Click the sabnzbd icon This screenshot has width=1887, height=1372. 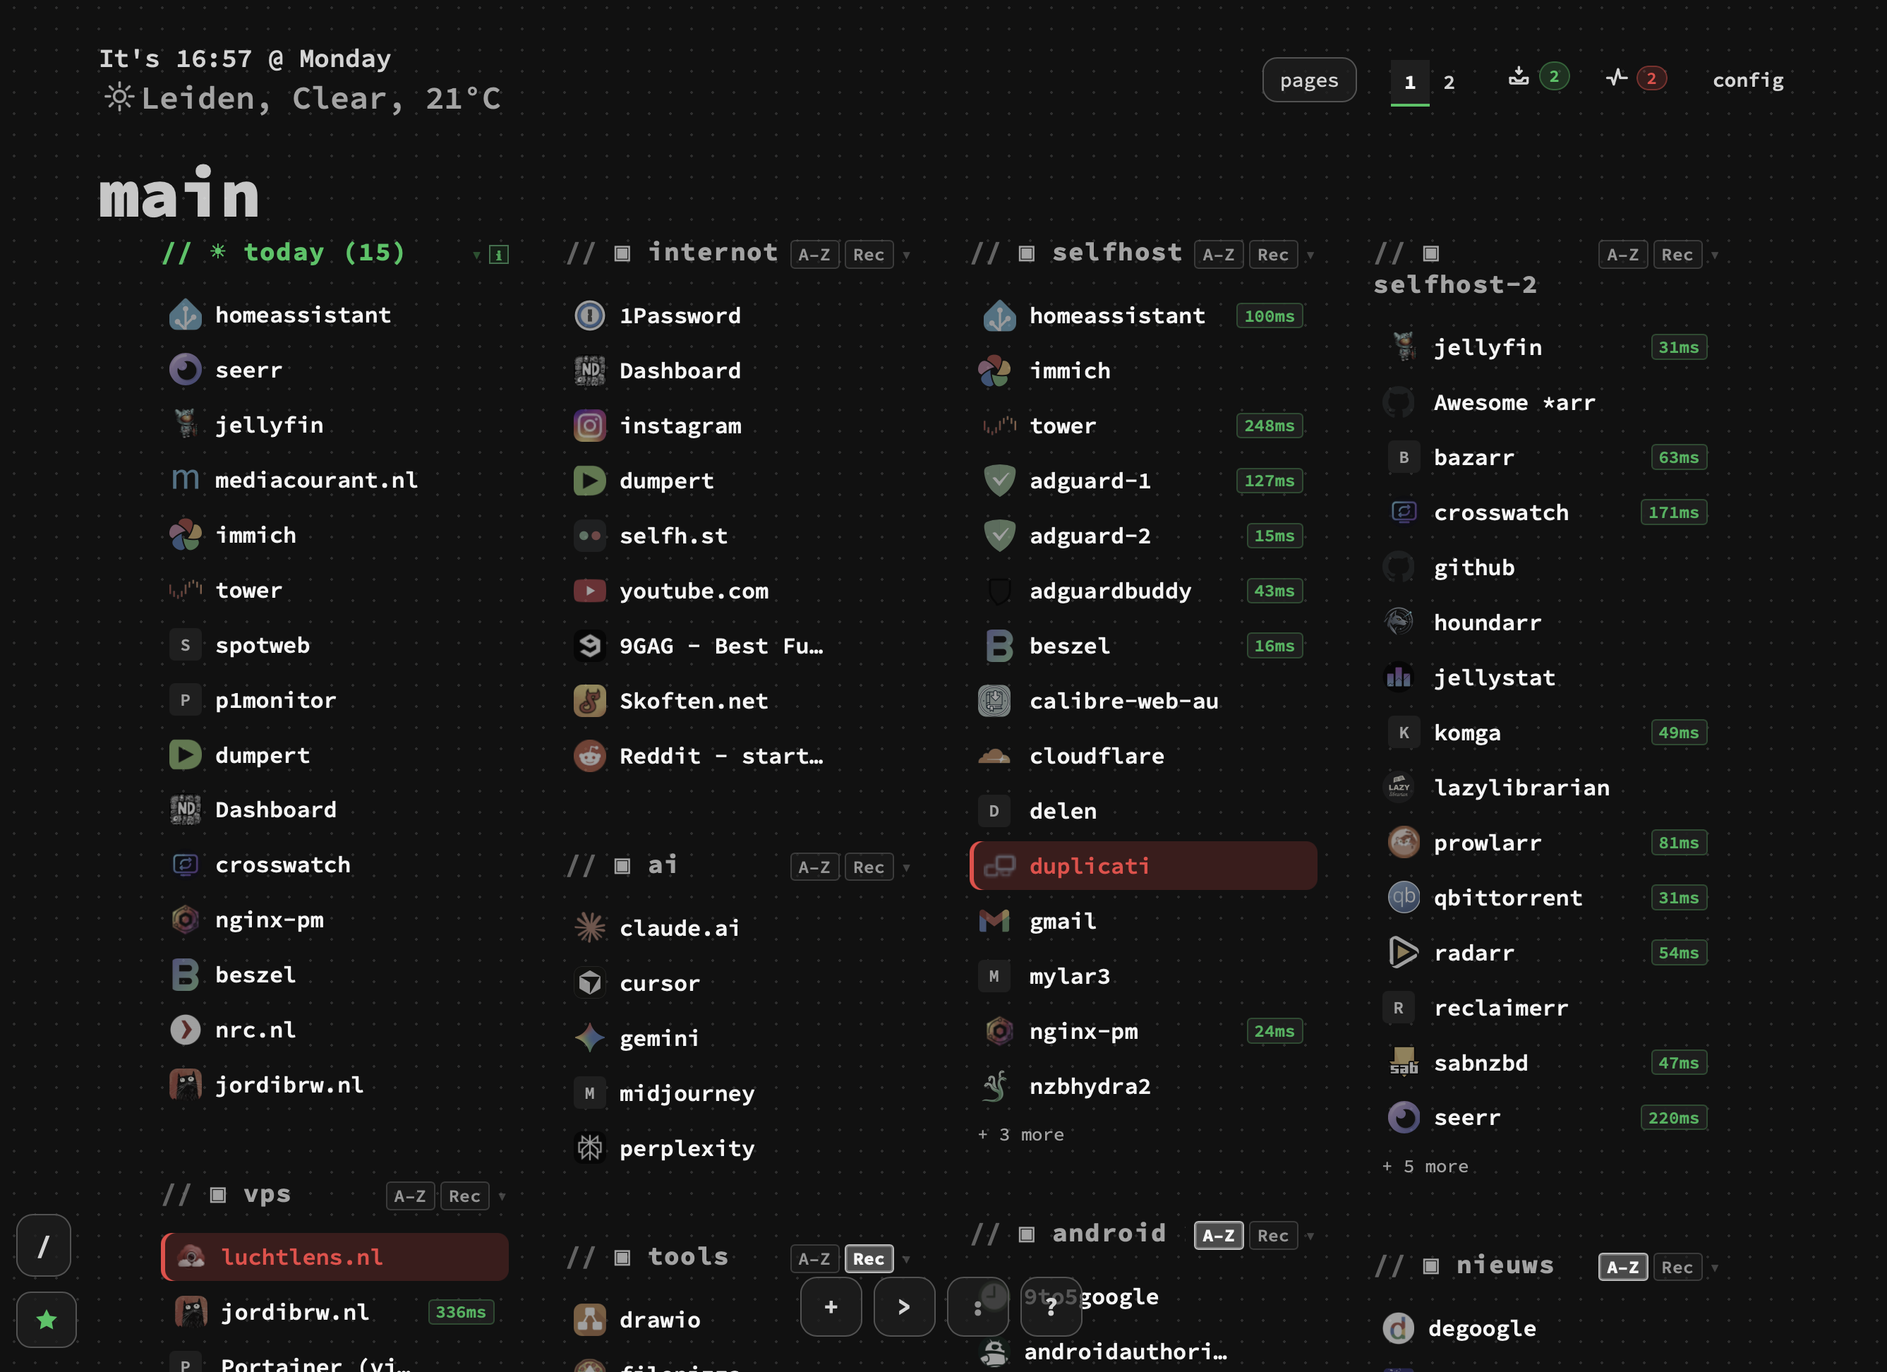coord(1404,1062)
